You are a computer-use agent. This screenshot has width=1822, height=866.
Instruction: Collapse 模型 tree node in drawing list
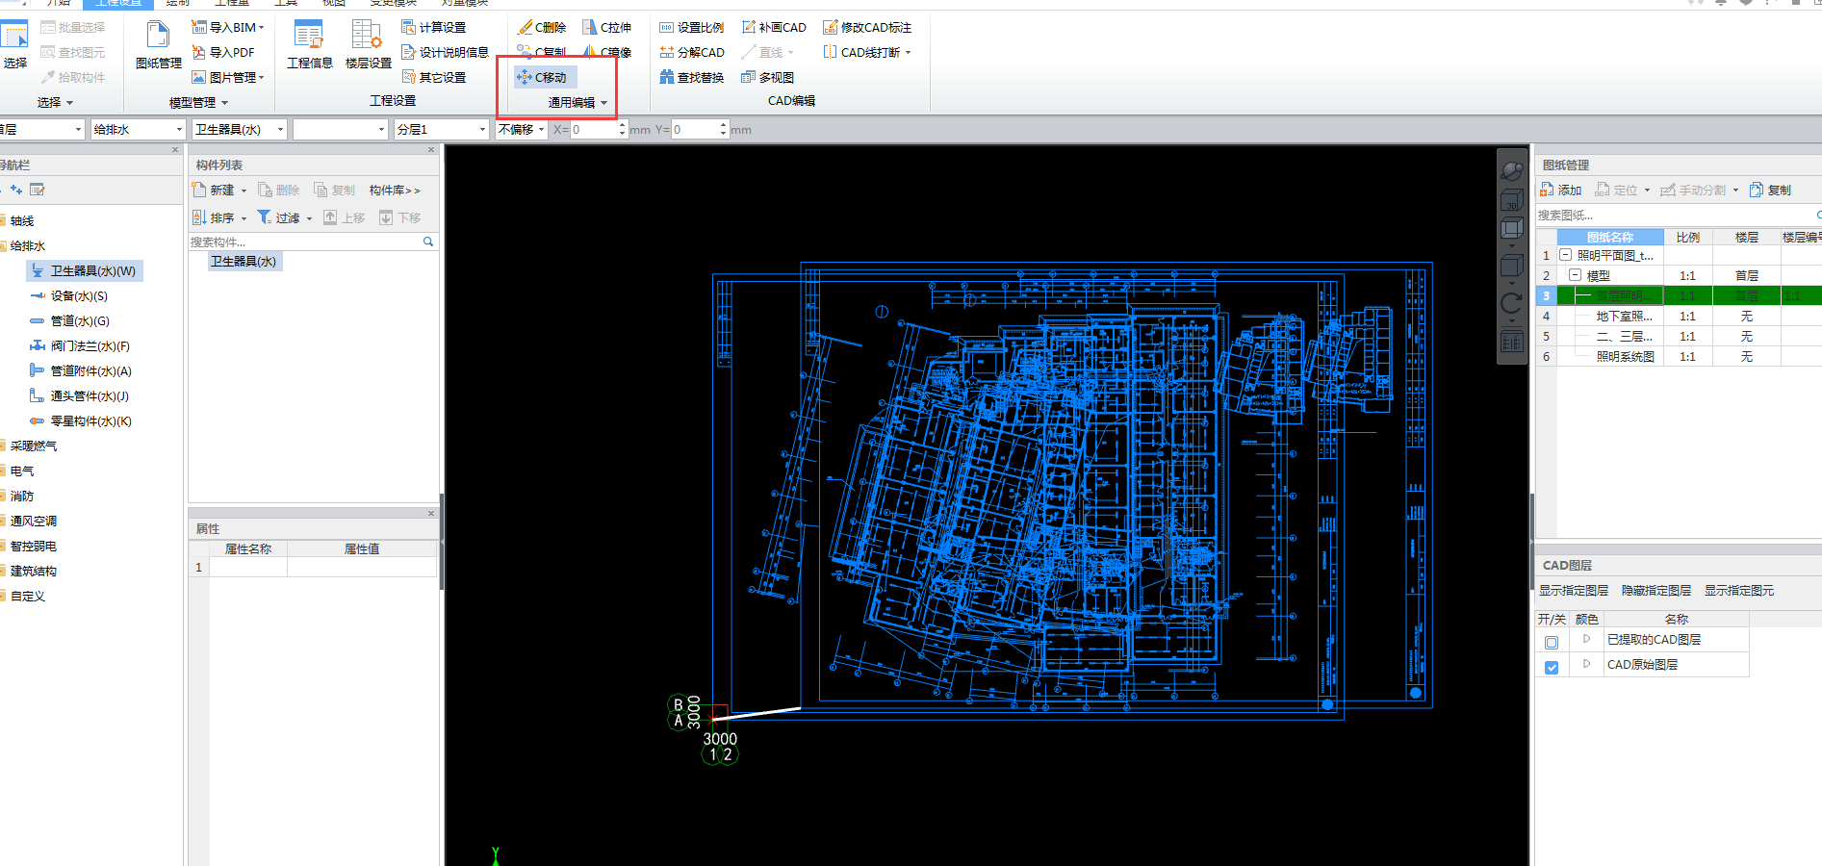tap(1576, 275)
